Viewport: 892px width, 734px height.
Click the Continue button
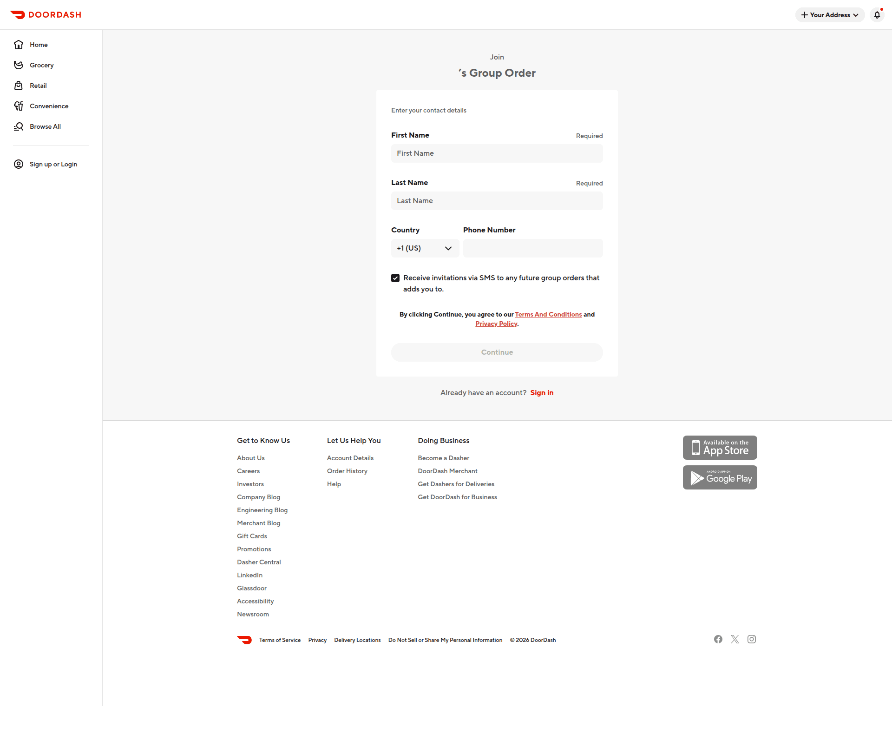pos(497,352)
